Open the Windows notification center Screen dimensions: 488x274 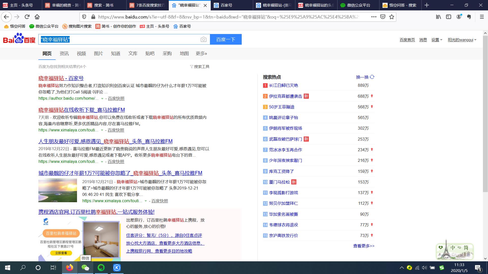click(x=478, y=268)
